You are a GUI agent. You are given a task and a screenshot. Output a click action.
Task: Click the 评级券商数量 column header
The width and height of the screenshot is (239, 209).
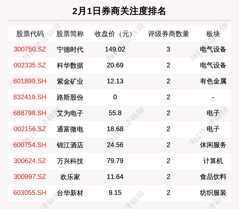point(168,34)
